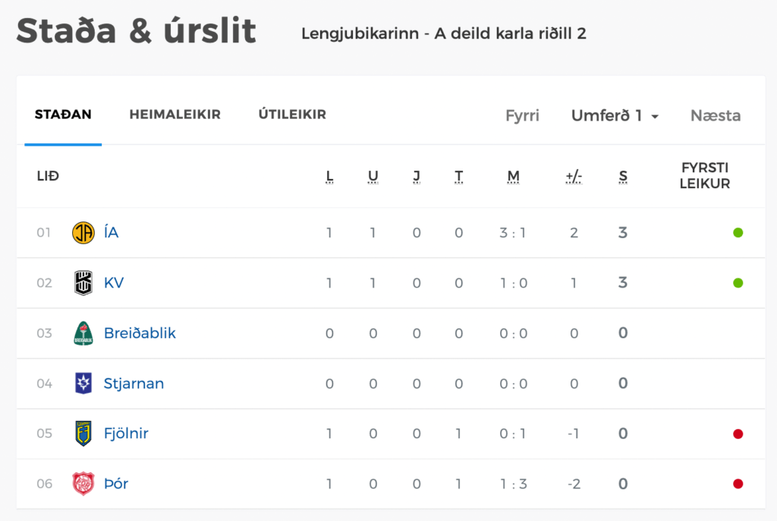Switch to the Heimaleikir tab
Image resolution: width=777 pixels, height=521 pixels.
(175, 115)
